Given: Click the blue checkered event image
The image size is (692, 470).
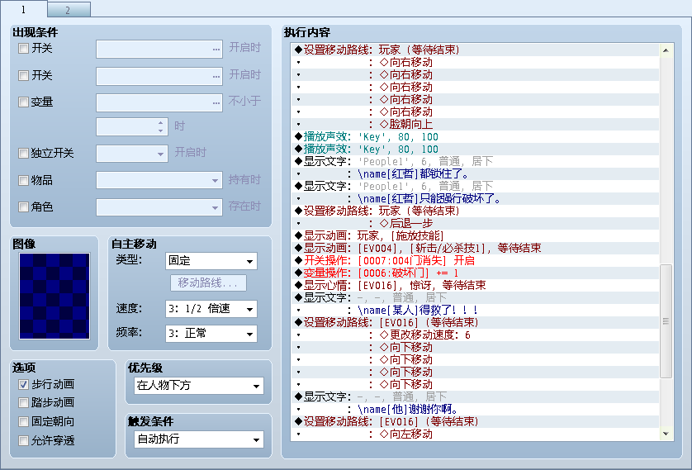Looking at the screenshot, I should tap(55, 296).
